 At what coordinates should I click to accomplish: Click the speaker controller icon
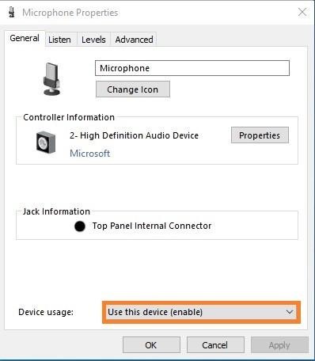[46, 142]
